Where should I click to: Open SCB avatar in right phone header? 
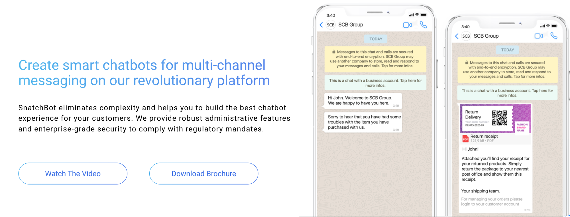pos(466,36)
